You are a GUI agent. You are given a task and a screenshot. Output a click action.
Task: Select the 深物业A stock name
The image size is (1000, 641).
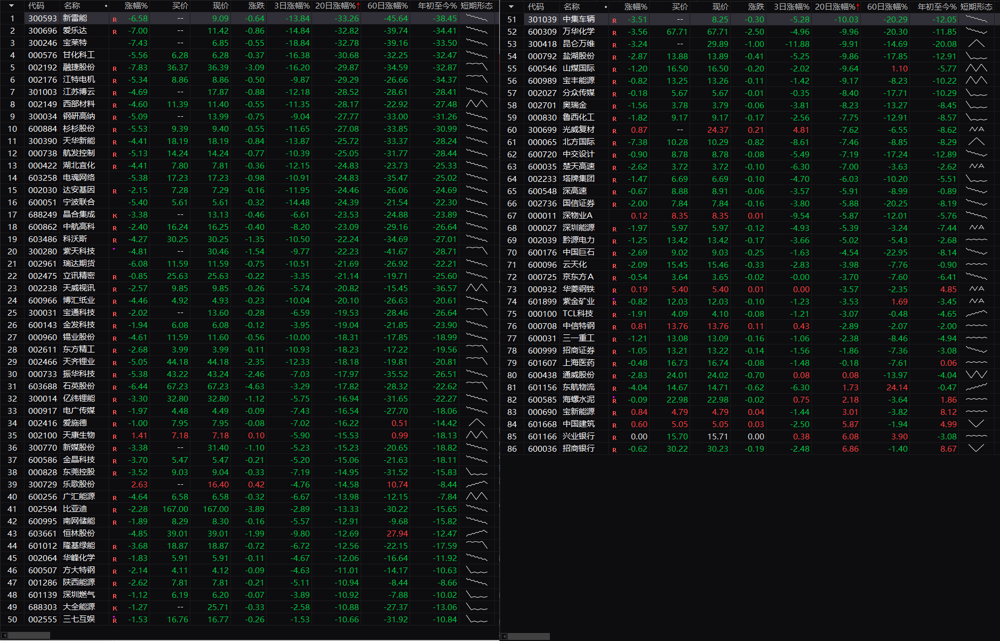(578, 215)
